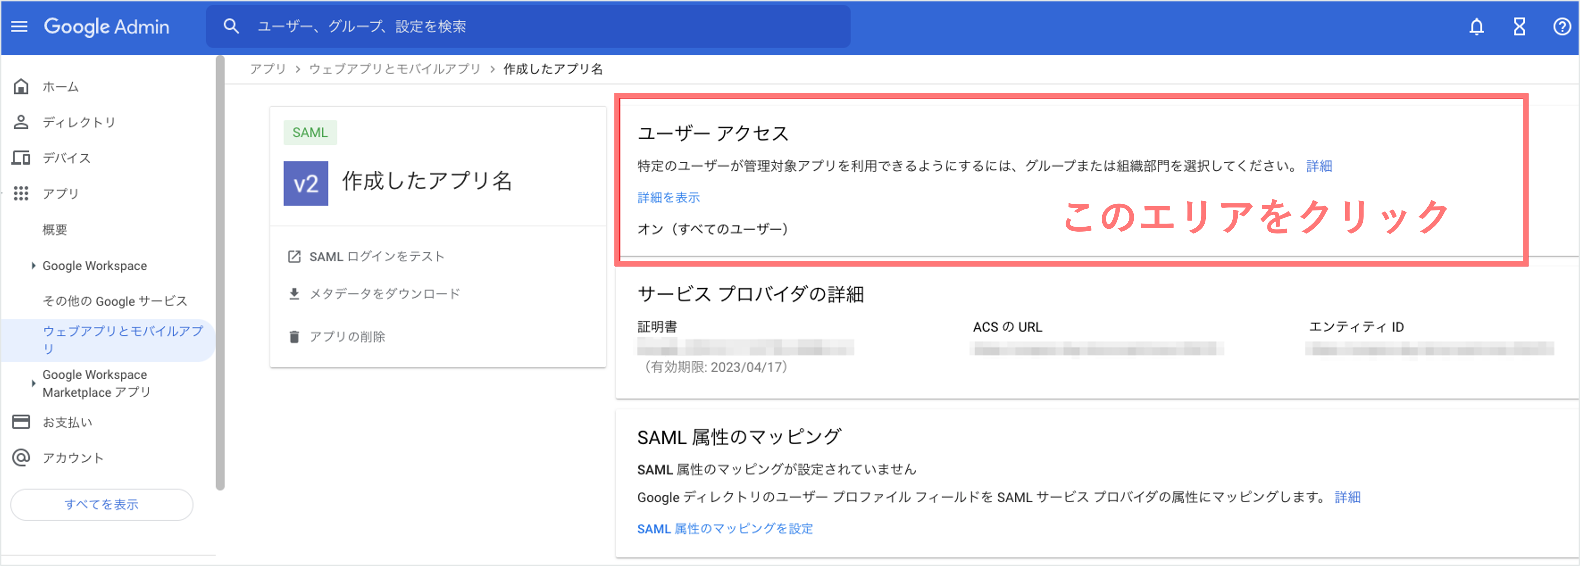Focus the search field ユーザー、グループ、設定を検索
The width and height of the screenshot is (1580, 566).
(x=528, y=26)
